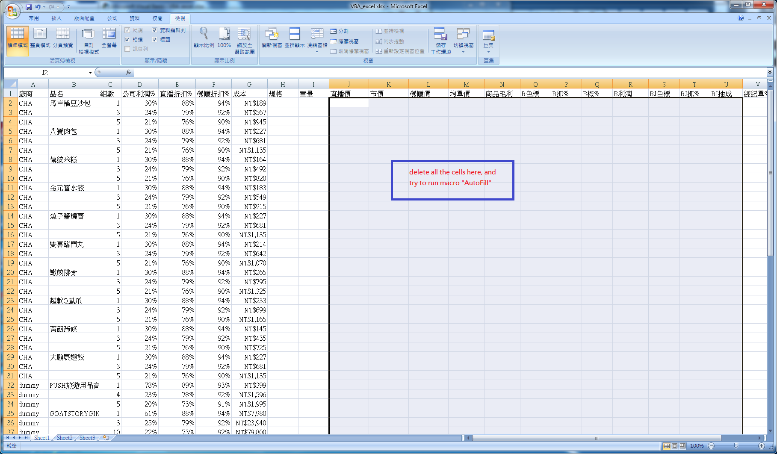Hide the window using 隱藏視窗
The width and height of the screenshot is (777, 454).
click(345, 41)
